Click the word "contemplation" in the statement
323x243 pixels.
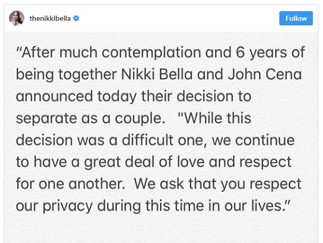tap(151, 53)
